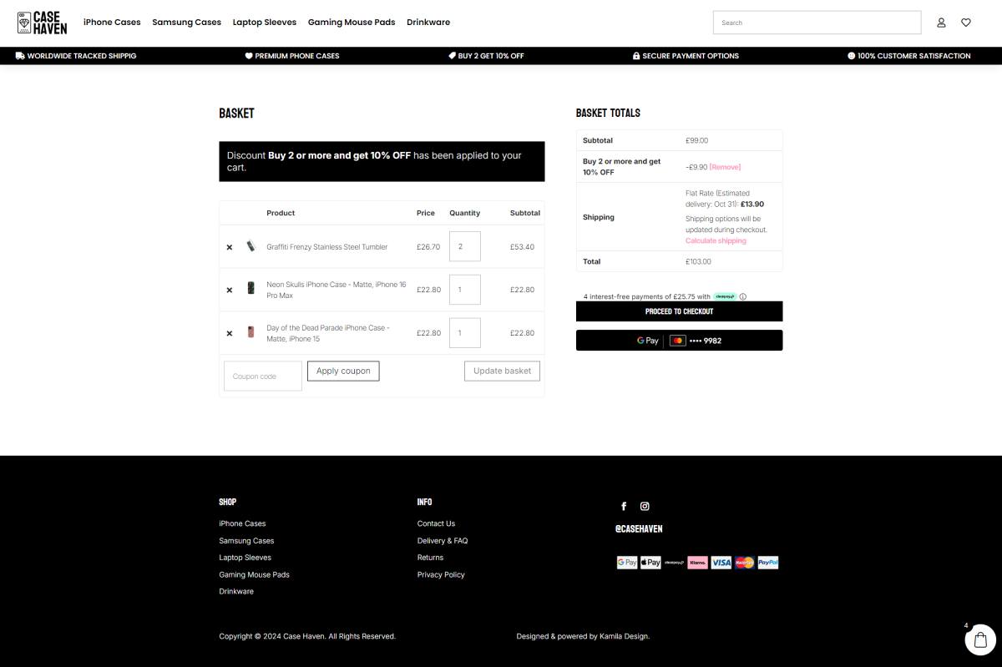
Task: Go to Drinkware in top navigation
Action: click(x=428, y=23)
